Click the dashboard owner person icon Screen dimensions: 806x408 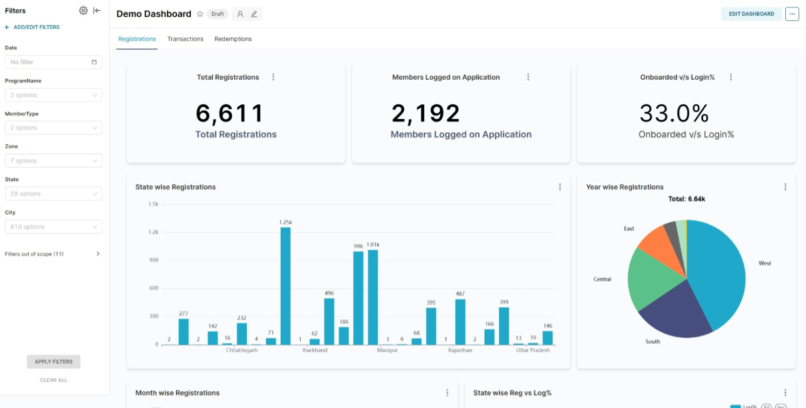point(240,14)
